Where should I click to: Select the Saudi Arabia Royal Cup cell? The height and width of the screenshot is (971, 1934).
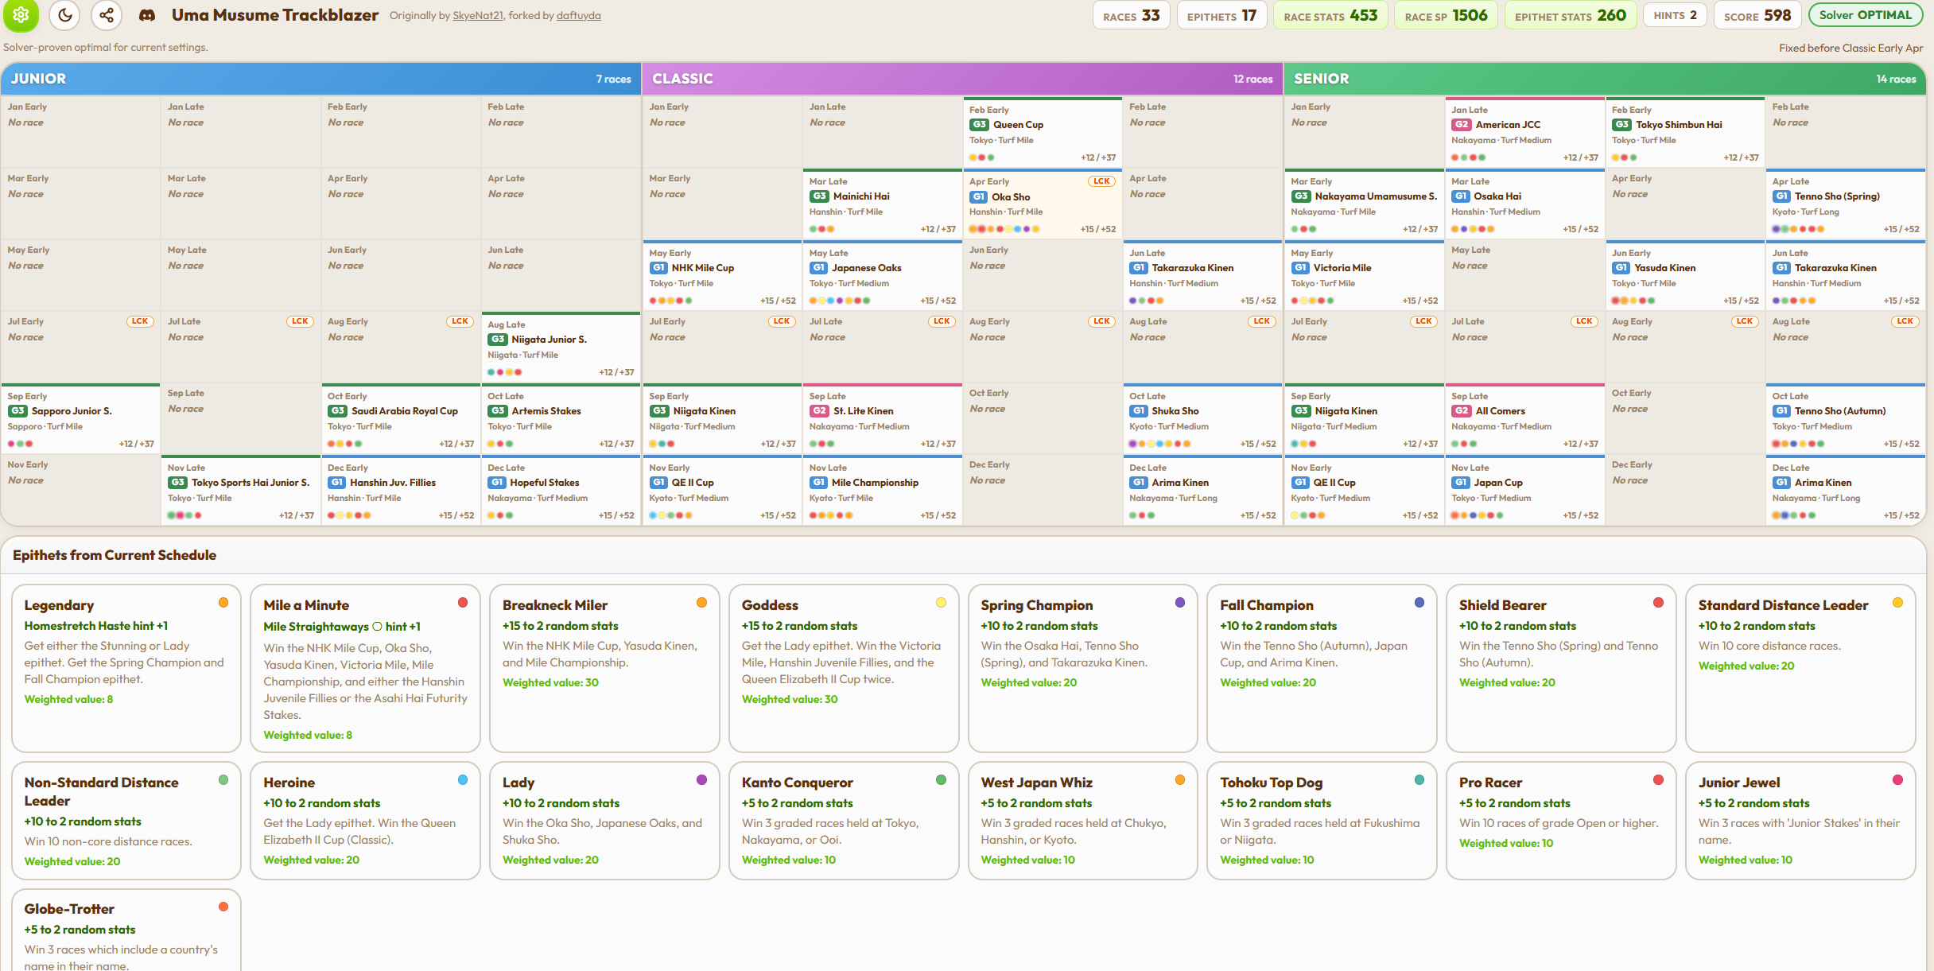tap(401, 418)
